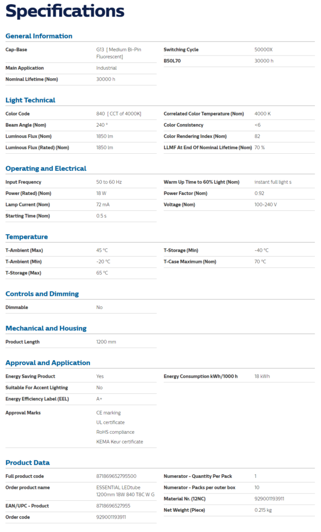The height and width of the screenshot is (532, 321).
Task: Click the Dimmable row label
Action: point(17,308)
